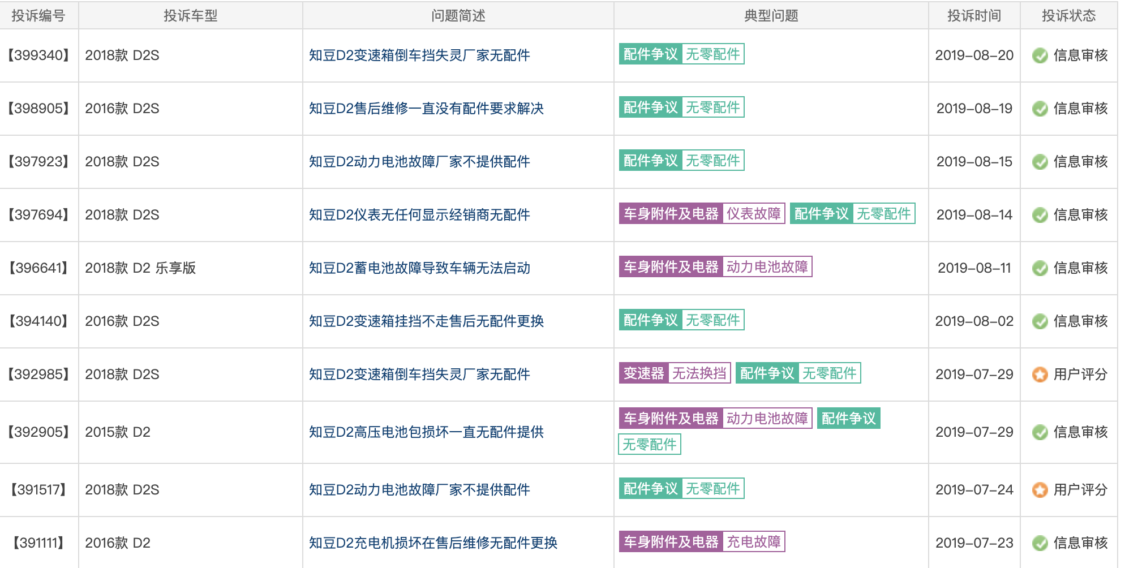Open complaint 知豆D2蓄电池故障导致车辆无法启动
Viewport: 1125px width, 568px height.
pyautogui.click(x=419, y=268)
